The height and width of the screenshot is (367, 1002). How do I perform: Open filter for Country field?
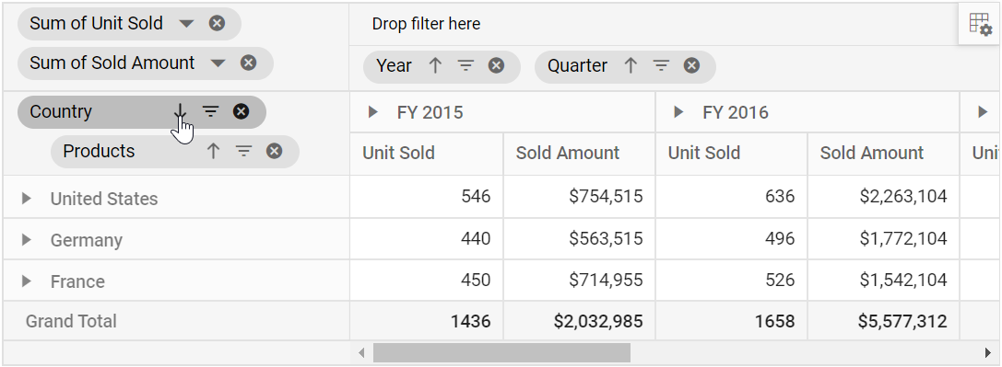coord(211,111)
